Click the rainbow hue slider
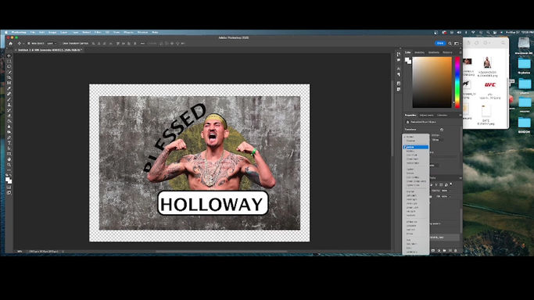 click(457, 81)
